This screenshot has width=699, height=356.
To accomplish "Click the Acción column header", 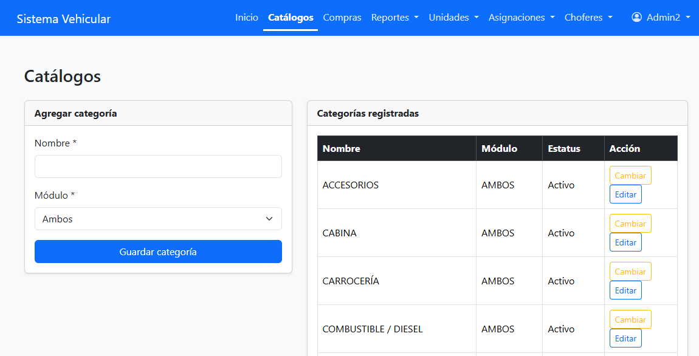I will coord(641,148).
